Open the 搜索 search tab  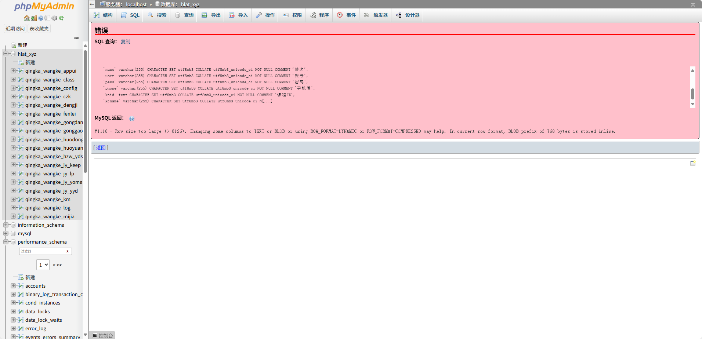(x=157, y=15)
